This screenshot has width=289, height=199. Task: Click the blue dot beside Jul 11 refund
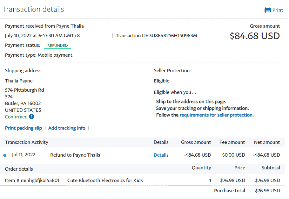click(x=5, y=155)
